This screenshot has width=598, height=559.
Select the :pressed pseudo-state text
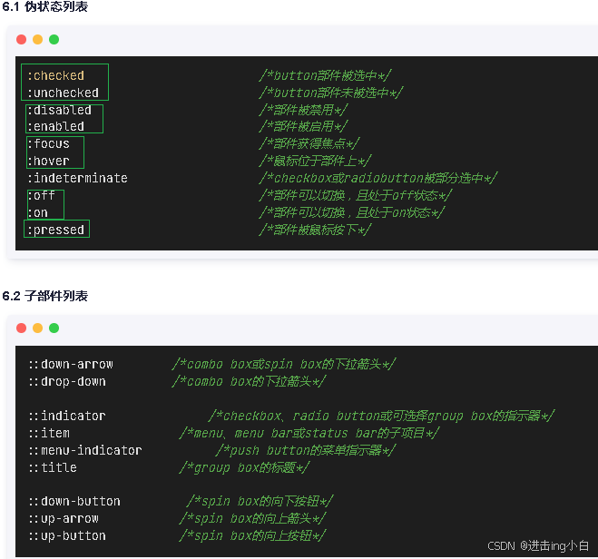(x=55, y=230)
